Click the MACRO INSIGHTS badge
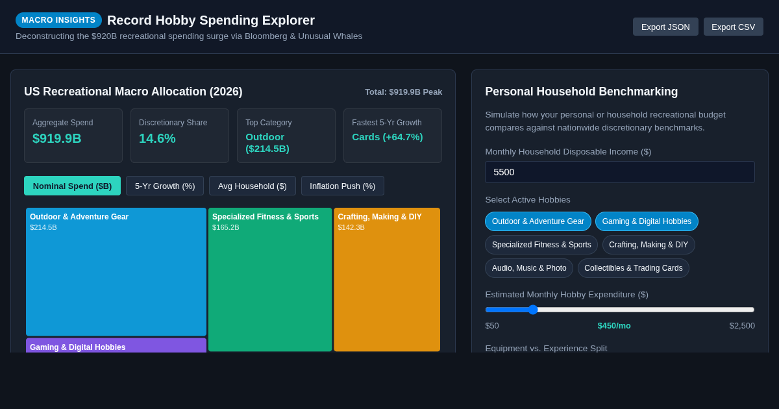Image resolution: width=779 pixels, height=409 pixels. point(58,20)
